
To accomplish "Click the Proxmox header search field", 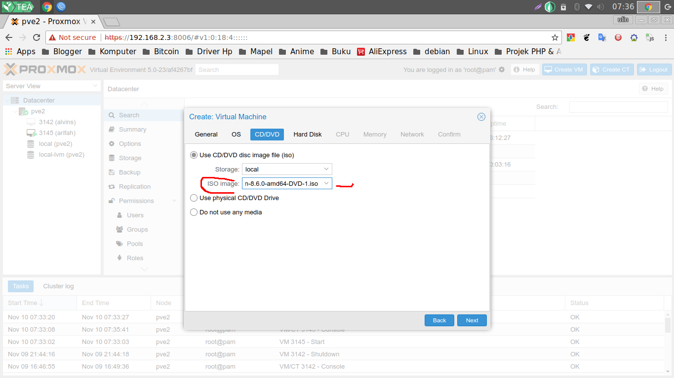I will 237,70.
